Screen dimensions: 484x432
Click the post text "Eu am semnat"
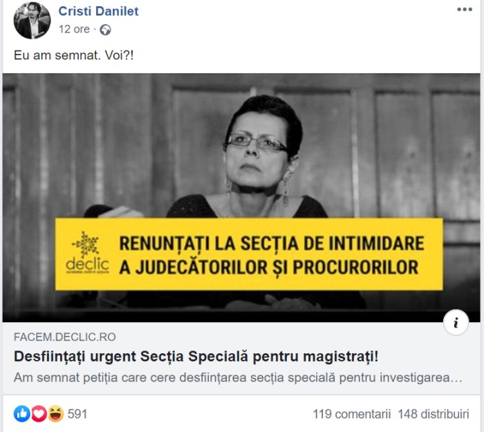point(57,55)
